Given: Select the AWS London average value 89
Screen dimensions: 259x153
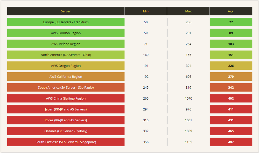Looking at the screenshot, I should coord(231,33).
